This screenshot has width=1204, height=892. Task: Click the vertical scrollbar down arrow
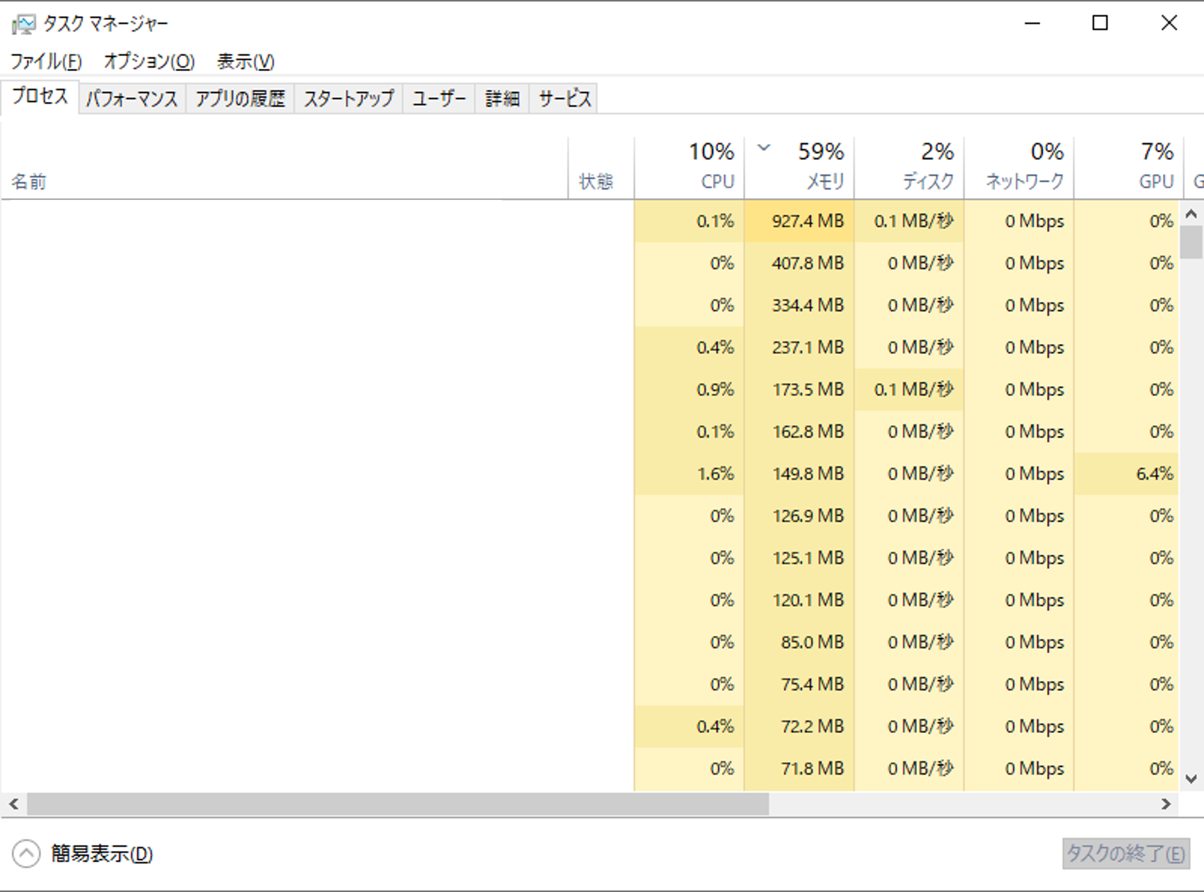[x=1191, y=779]
